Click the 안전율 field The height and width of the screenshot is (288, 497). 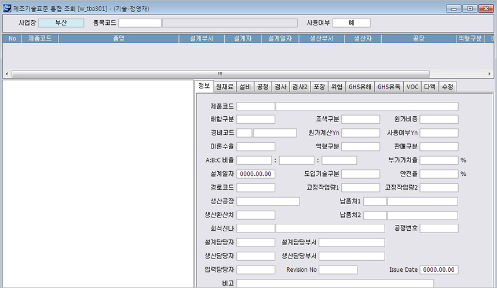(439, 173)
